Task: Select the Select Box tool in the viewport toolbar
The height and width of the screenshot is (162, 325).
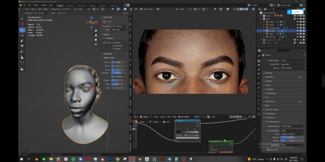Action: (x=22, y=19)
